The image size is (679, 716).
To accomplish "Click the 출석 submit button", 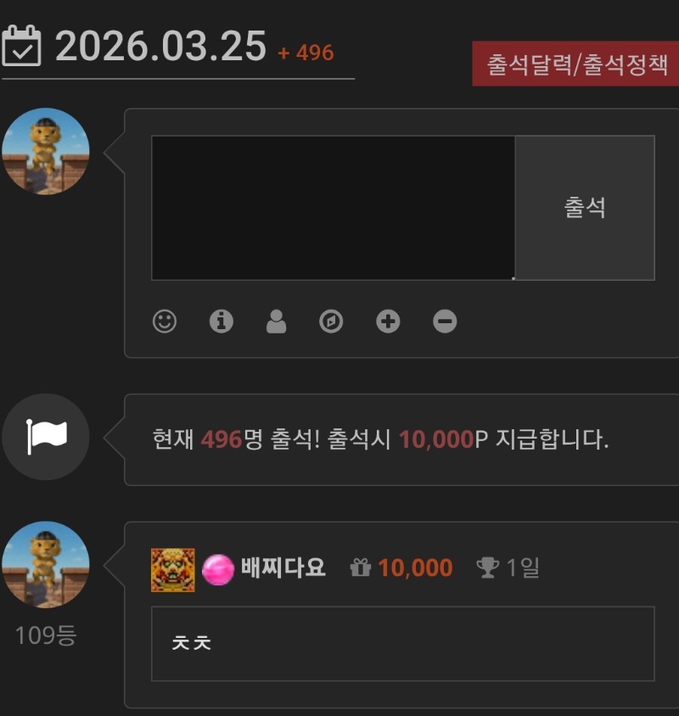I will (585, 208).
